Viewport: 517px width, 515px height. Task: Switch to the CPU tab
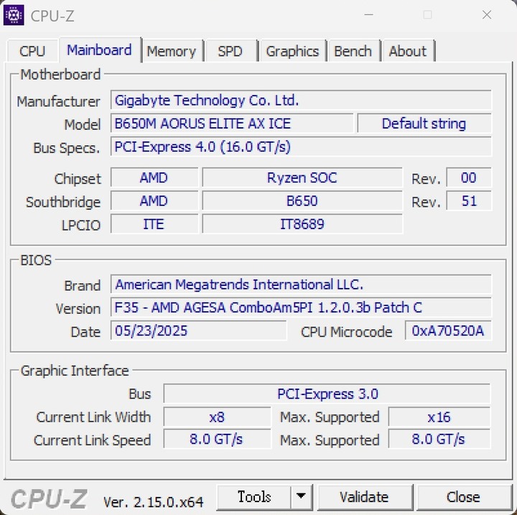click(x=32, y=51)
